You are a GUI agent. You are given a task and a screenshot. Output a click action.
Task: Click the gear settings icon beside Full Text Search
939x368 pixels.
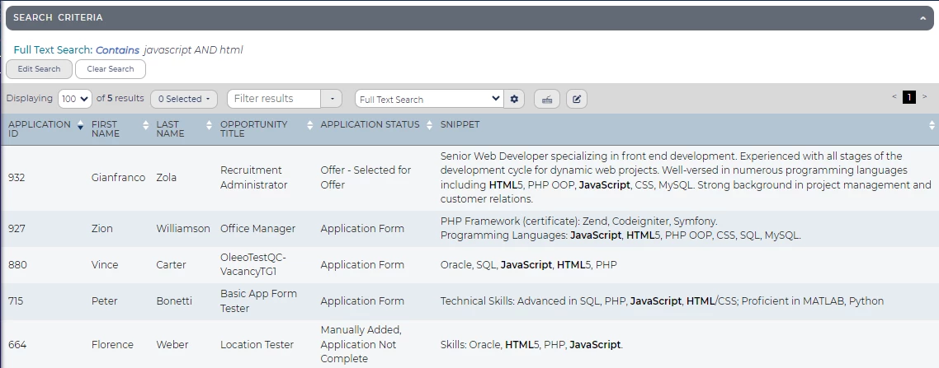coord(515,99)
